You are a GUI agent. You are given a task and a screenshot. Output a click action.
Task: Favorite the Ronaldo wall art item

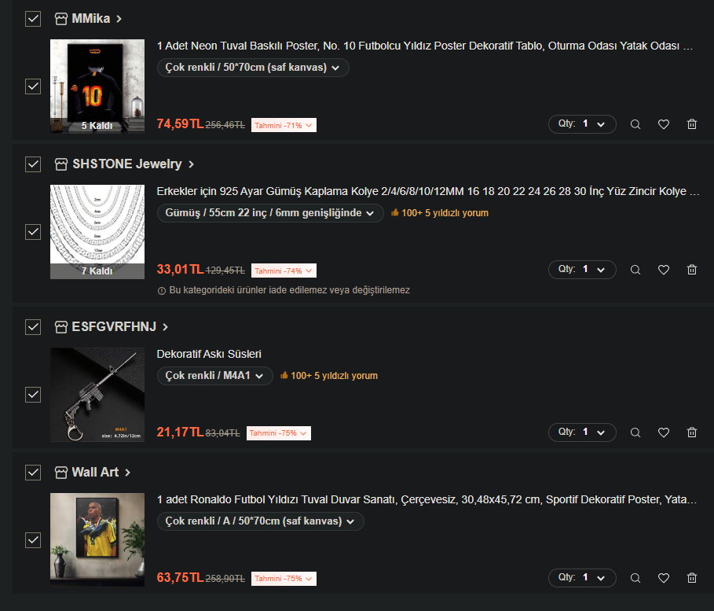664,578
